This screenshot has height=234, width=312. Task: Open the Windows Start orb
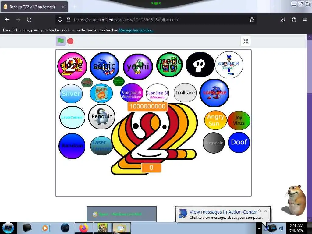[x=8, y=228]
